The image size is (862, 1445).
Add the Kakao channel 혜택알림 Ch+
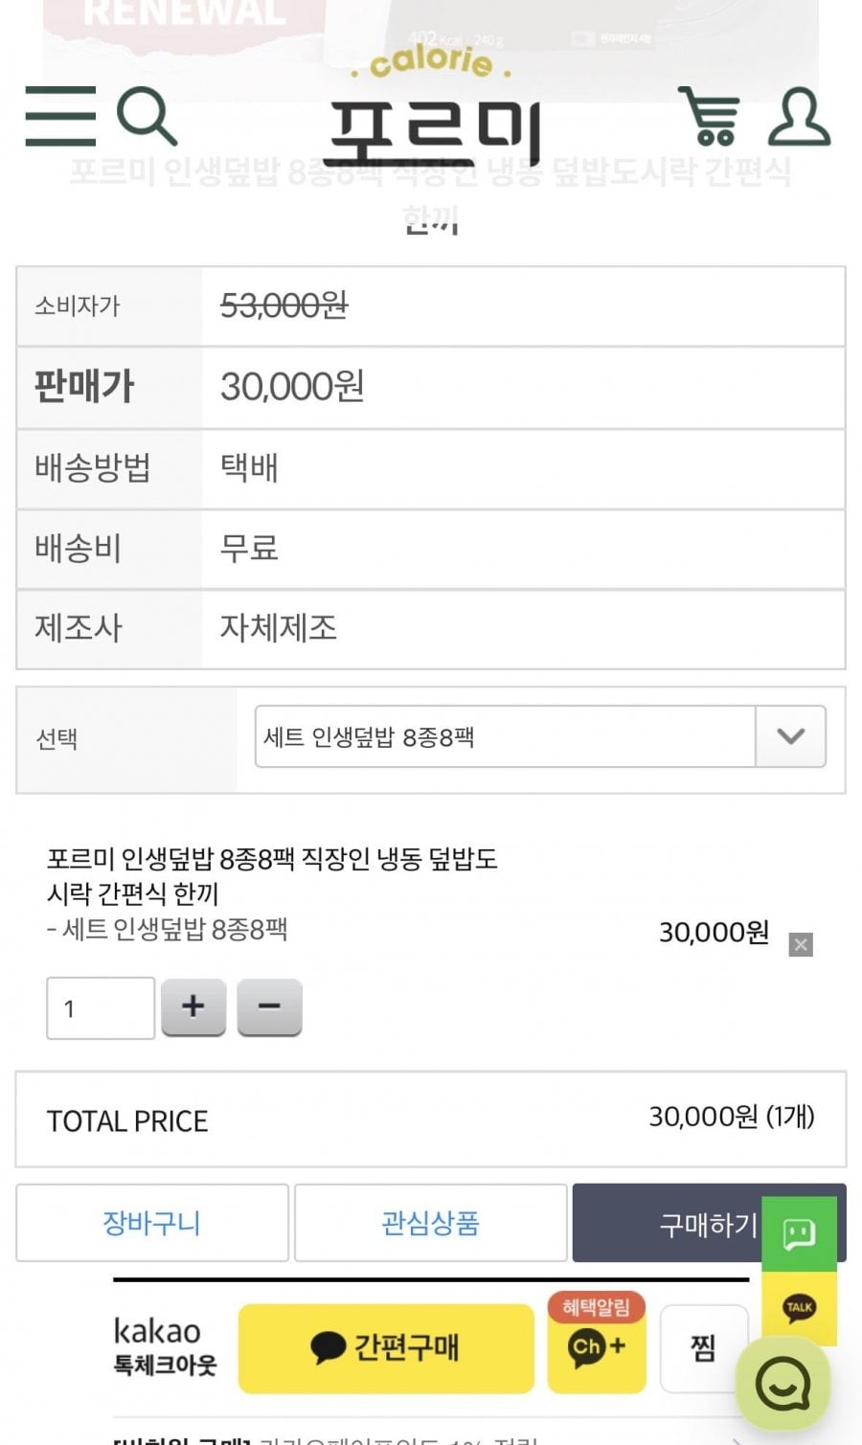596,1346
